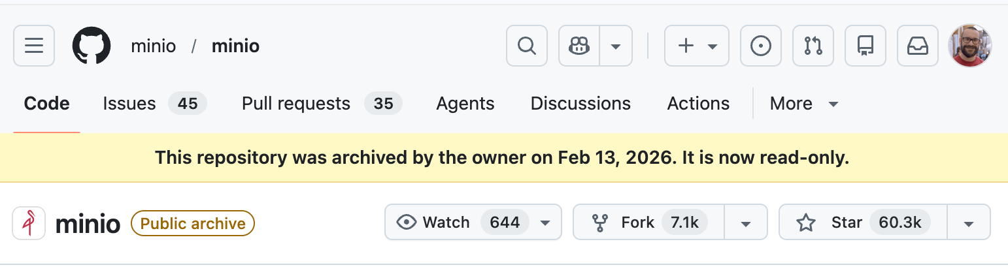
Task: Open the hamburger navigation menu
Action: pyautogui.click(x=34, y=46)
